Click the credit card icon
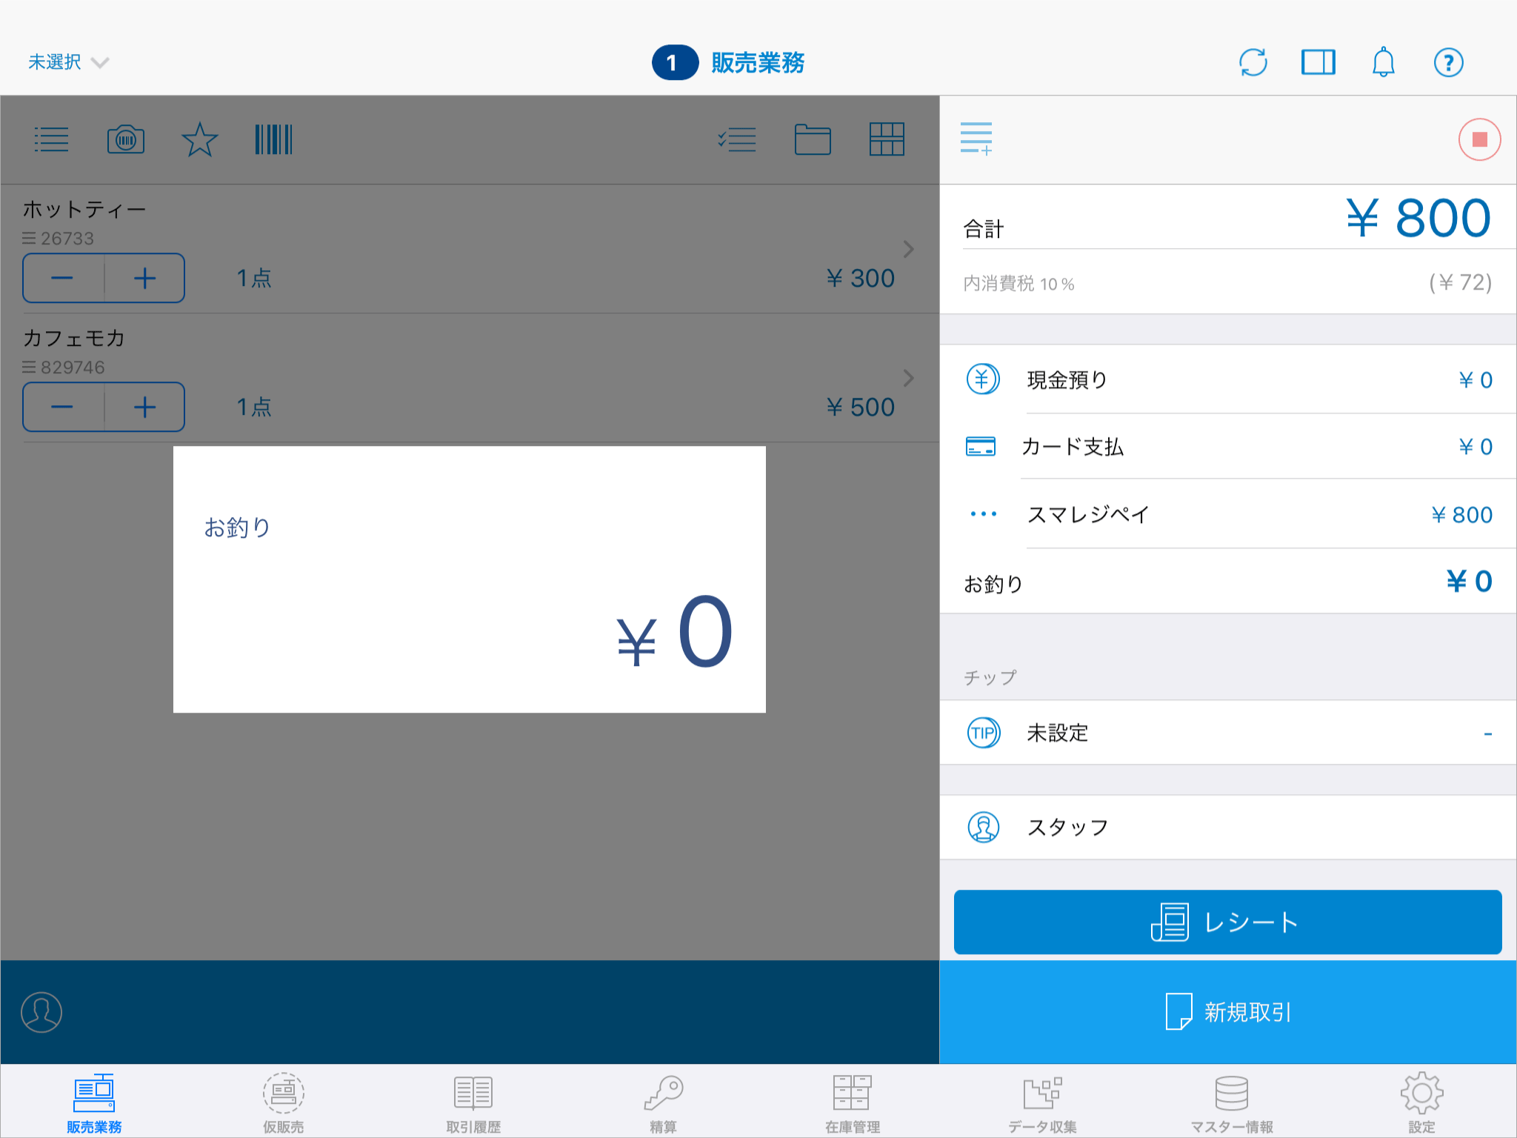Screen dimensions: 1517x1138 (981, 446)
